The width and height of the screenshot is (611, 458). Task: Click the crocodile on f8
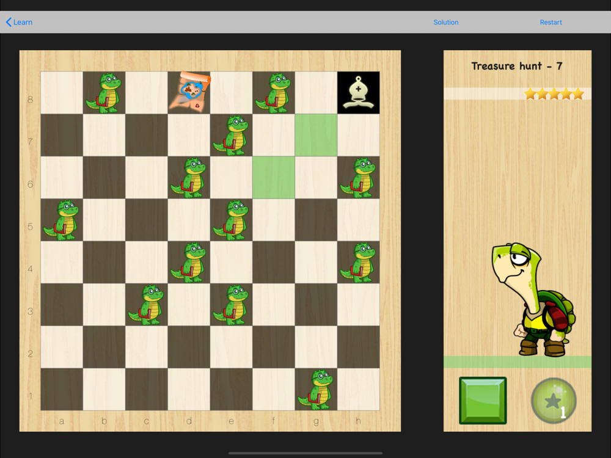tap(274, 93)
